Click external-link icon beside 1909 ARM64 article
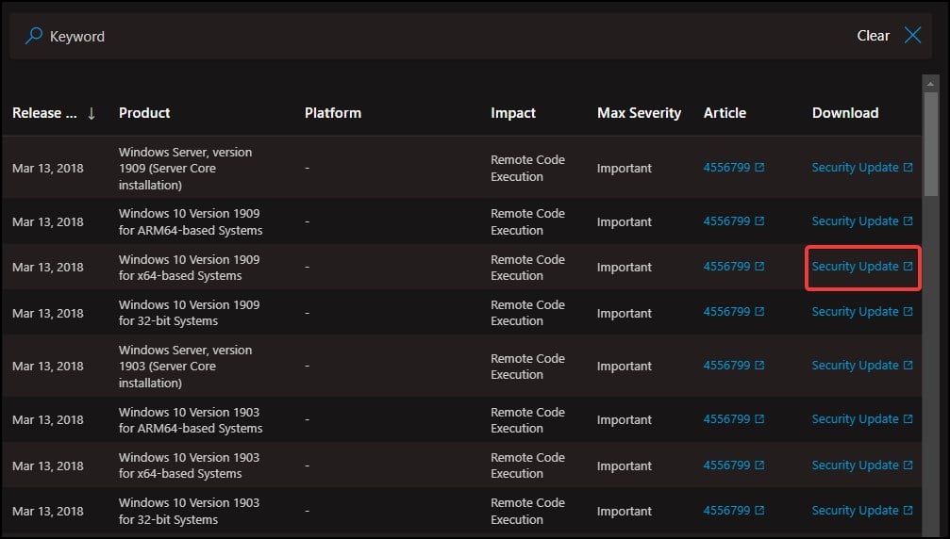950x539 pixels. coord(759,220)
